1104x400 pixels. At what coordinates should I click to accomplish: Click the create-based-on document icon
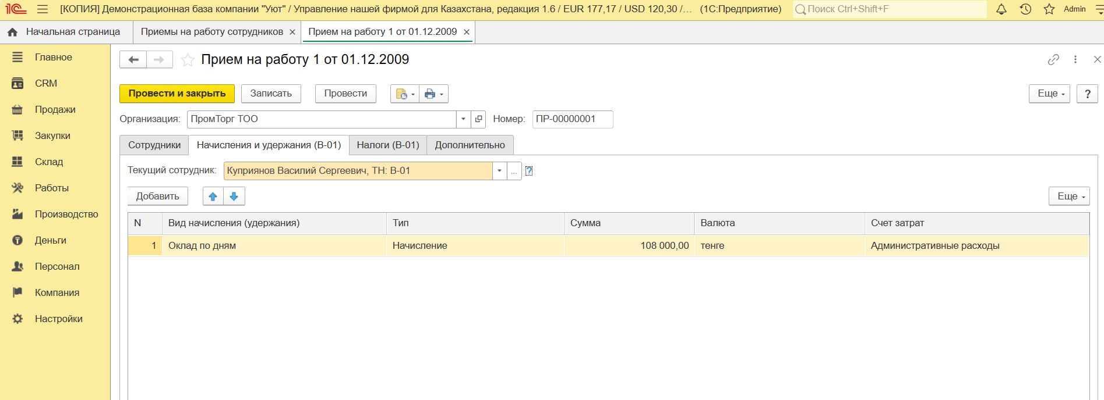tap(404, 94)
